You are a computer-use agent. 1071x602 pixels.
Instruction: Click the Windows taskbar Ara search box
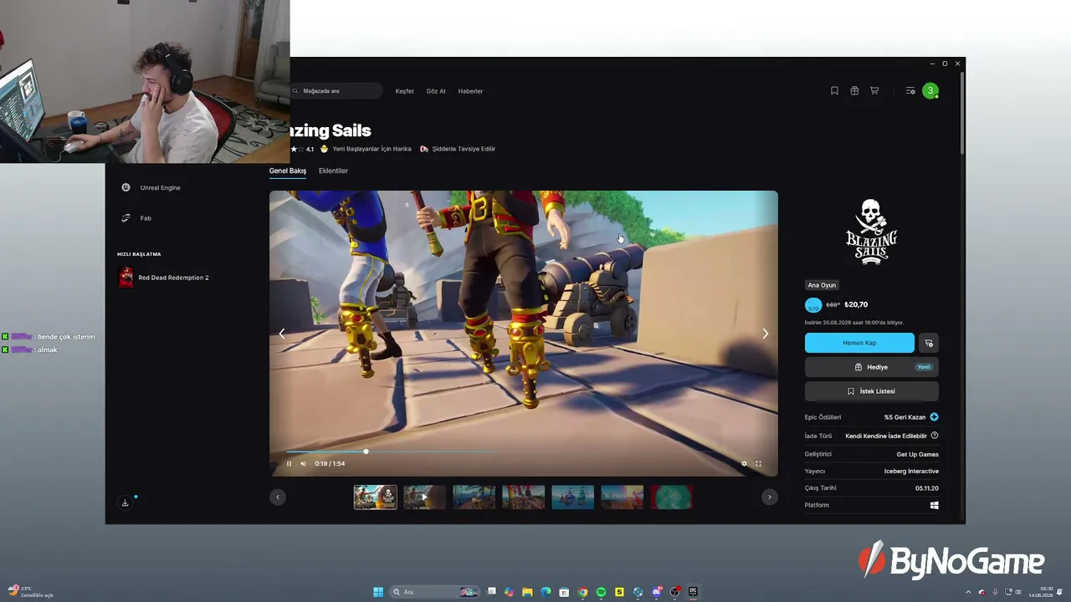[435, 592]
